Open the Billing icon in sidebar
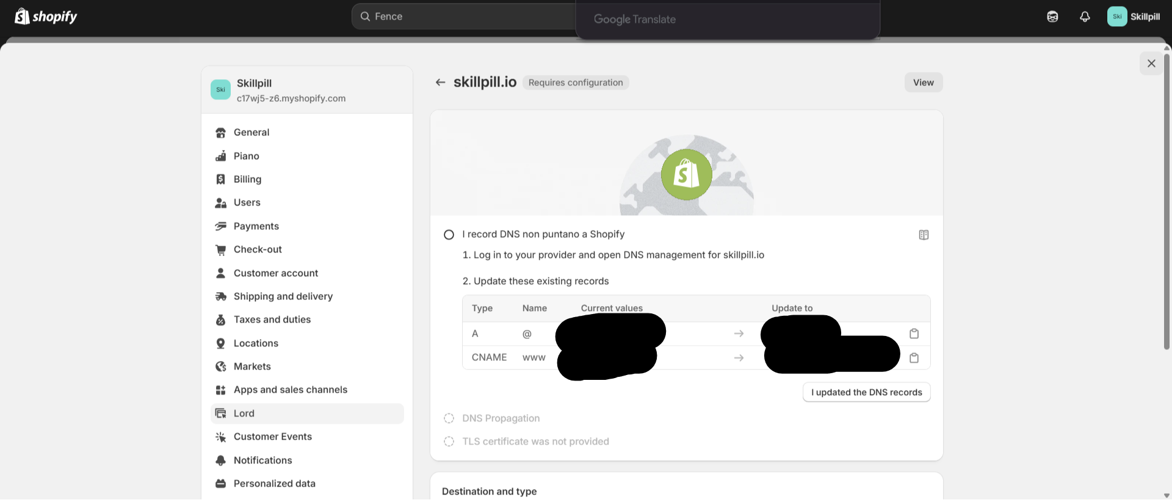The image size is (1172, 500). 221,179
